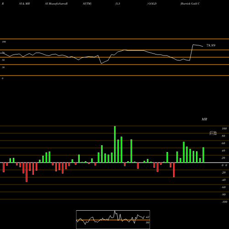Click the MR label above the bar chart

[x=204, y=119]
